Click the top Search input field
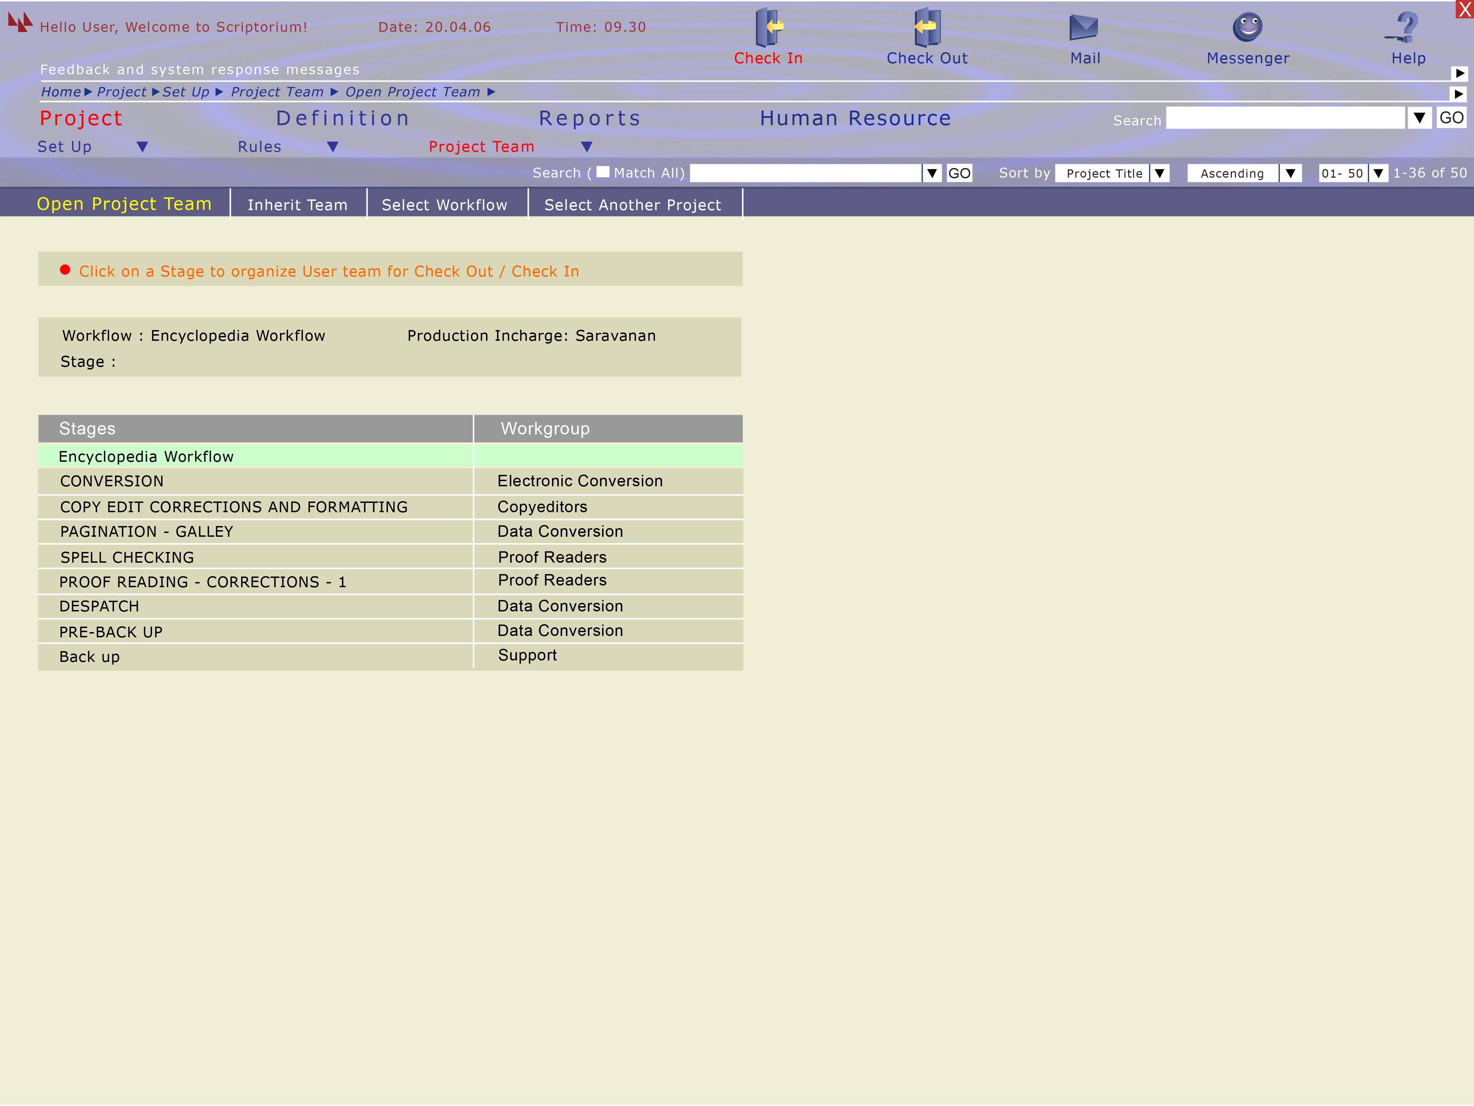The width and height of the screenshot is (1474, 1106). (1285, 119)
